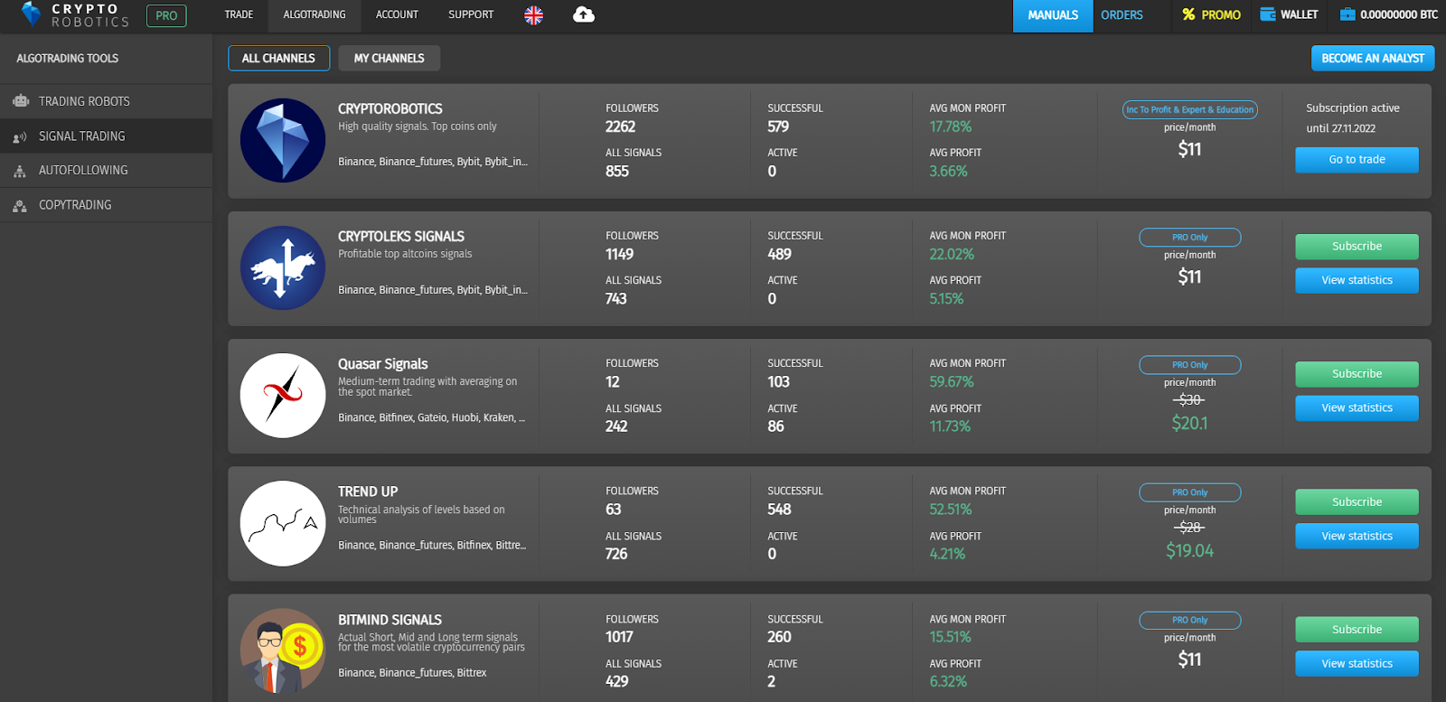
Task: Click the Promo label in top bar
Action: tap(1221, 15)
